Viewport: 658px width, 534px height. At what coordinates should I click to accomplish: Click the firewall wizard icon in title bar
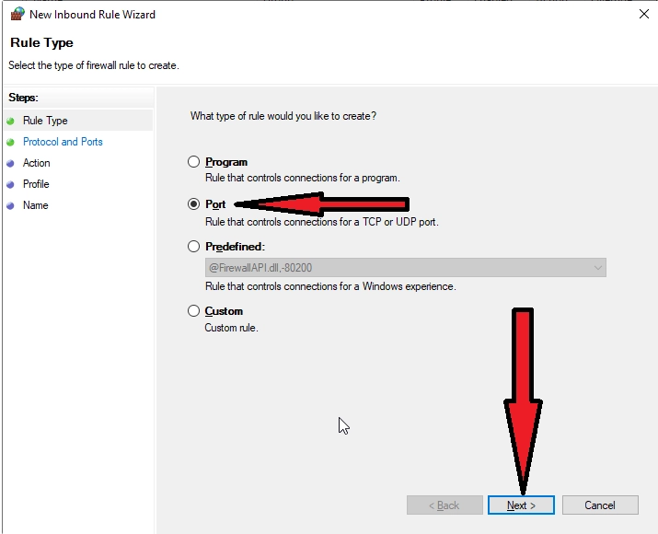[16, 14]
